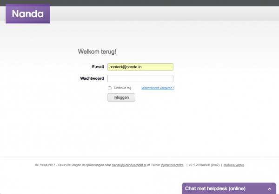Click the Nanda logo
Viewport: 279px width, 194px height.
(28, 14)
